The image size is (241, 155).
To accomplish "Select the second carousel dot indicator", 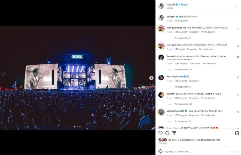I will [76, 127].
